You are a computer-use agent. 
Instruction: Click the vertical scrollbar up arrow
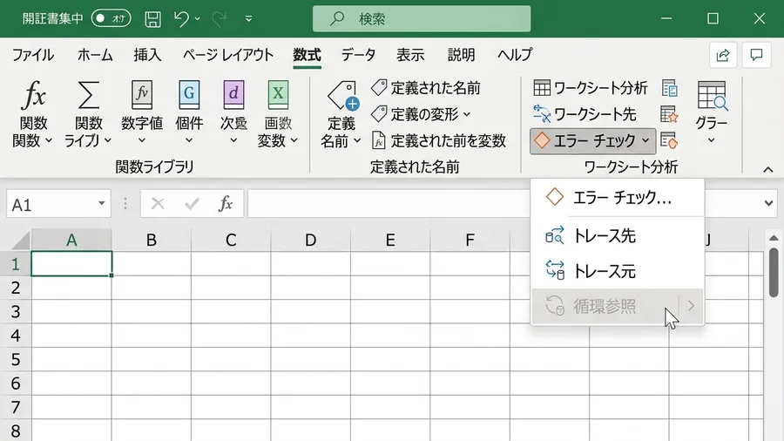(x=774, y=238)
